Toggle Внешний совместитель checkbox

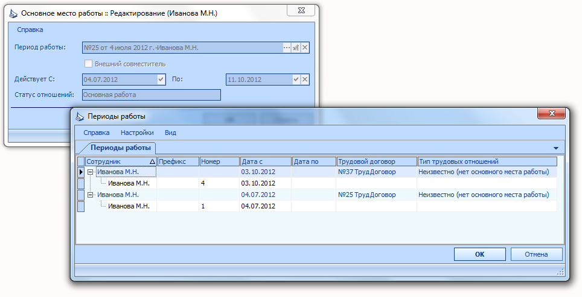pos(88,64)
